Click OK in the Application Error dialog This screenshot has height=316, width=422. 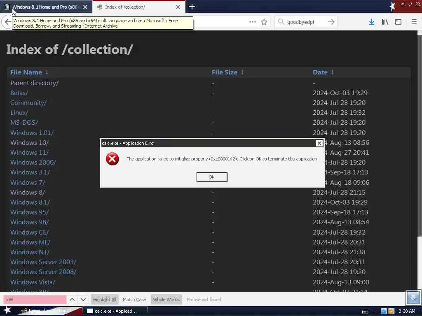coord(212,177)
